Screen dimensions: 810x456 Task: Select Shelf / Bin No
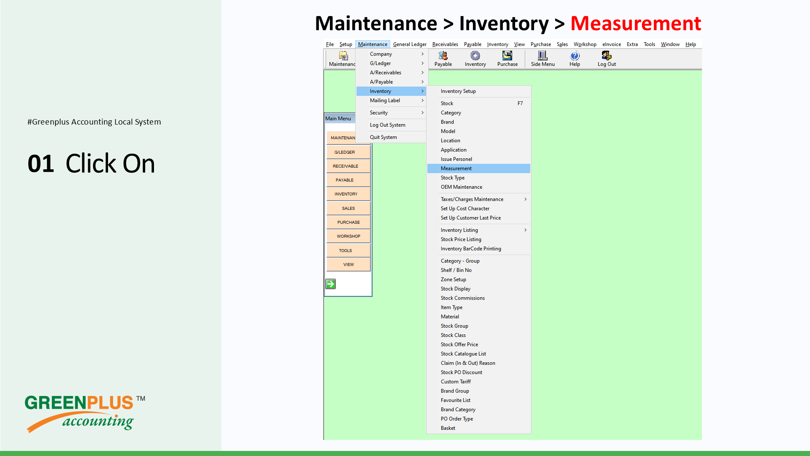(x=479, y=270)
